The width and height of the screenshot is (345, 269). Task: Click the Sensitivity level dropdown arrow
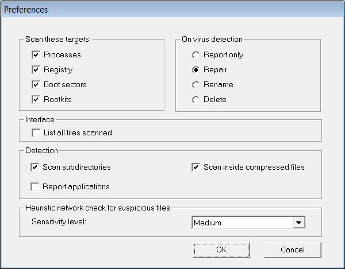[298, 223]
